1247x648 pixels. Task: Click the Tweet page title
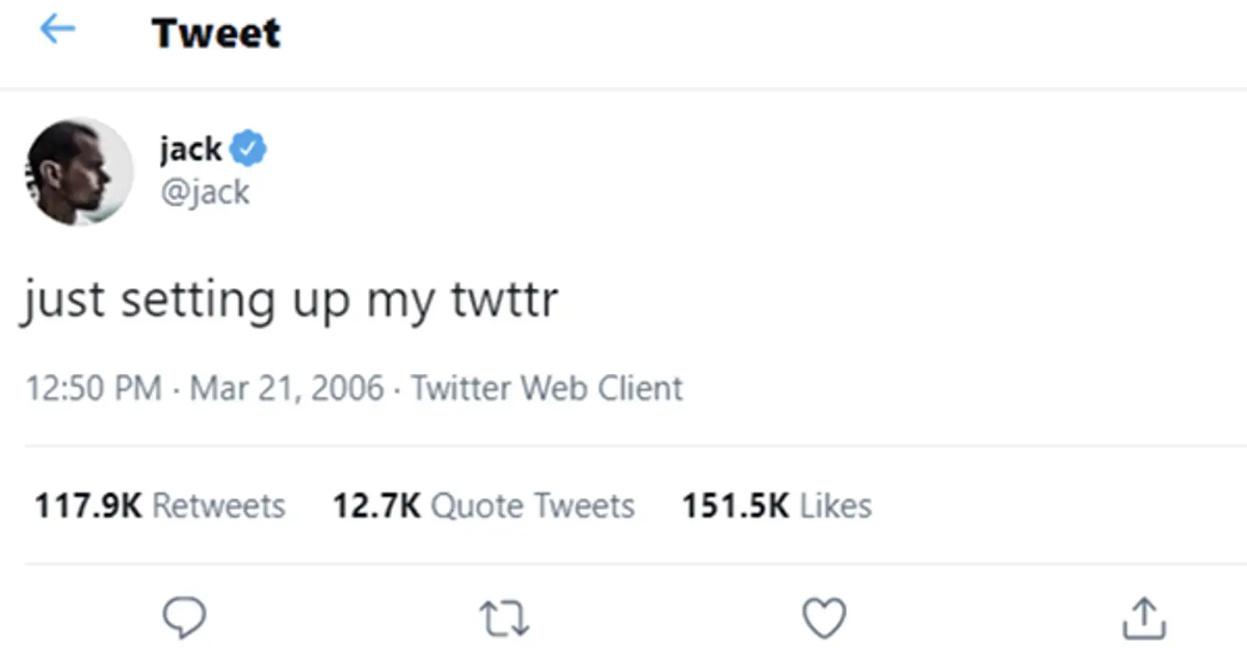pos(216,31)
